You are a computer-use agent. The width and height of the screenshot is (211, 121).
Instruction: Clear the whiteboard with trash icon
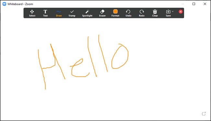(155, 13)
